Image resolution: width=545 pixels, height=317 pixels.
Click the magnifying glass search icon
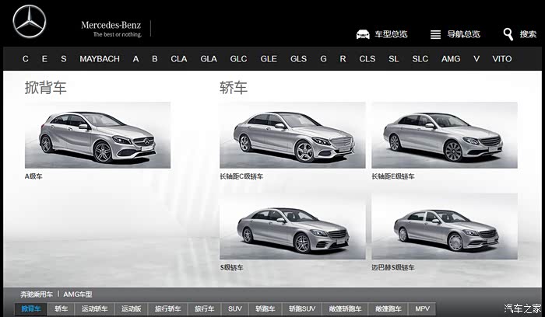508,34
